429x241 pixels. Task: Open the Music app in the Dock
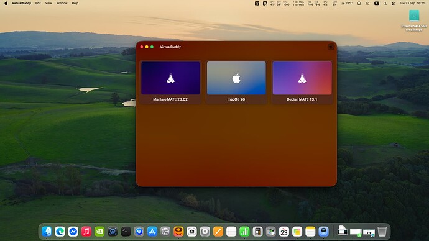coord(86,232)
